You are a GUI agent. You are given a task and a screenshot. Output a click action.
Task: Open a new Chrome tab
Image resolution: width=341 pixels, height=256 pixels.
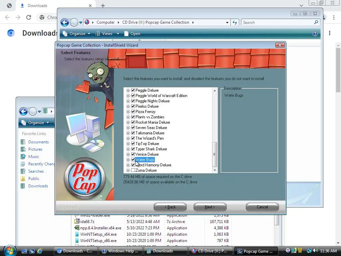click(x=103, y=6)
